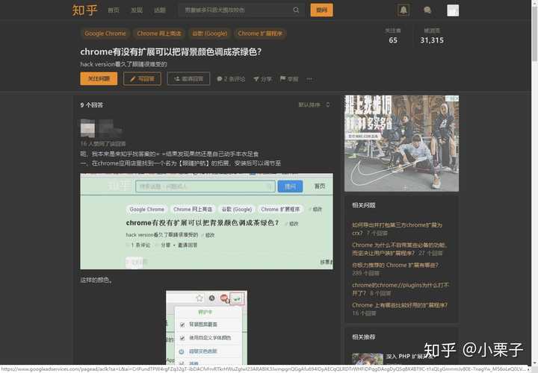Click the 被浏览 31,315 count
This screenshot has height=373, width=538.
click(x=432, y=36)
